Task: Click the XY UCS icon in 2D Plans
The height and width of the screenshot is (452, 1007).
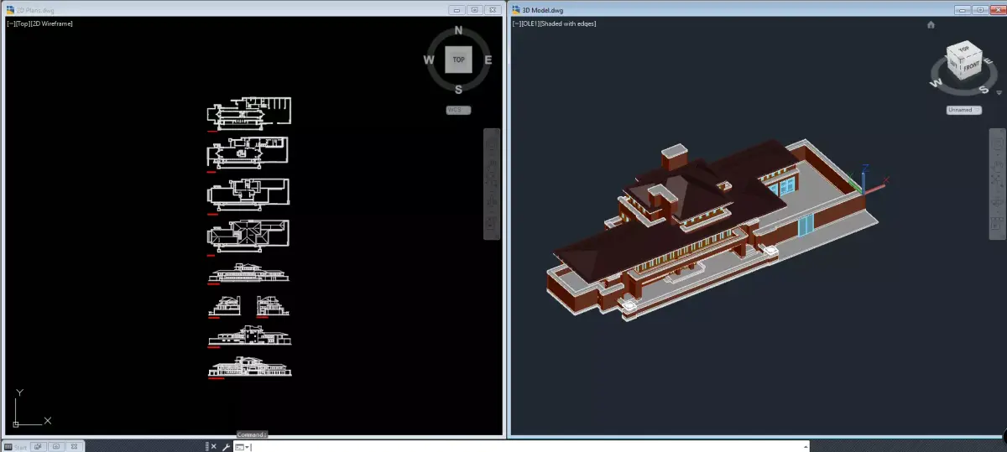Action: 32,408
